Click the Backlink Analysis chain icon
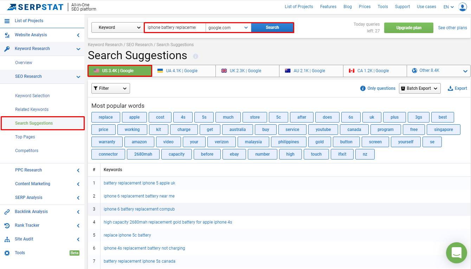 7,212
